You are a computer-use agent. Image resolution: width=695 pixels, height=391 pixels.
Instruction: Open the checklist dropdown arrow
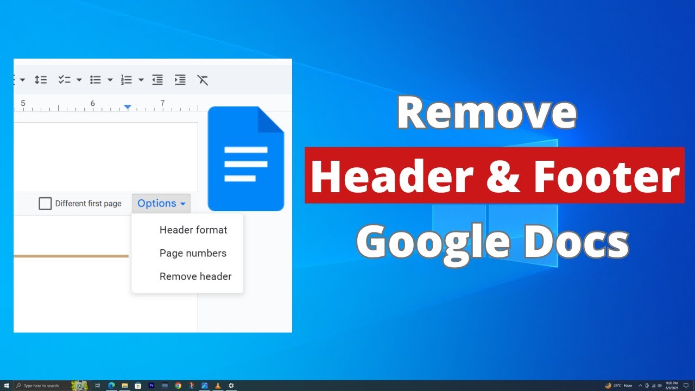[x=79, y=80]
